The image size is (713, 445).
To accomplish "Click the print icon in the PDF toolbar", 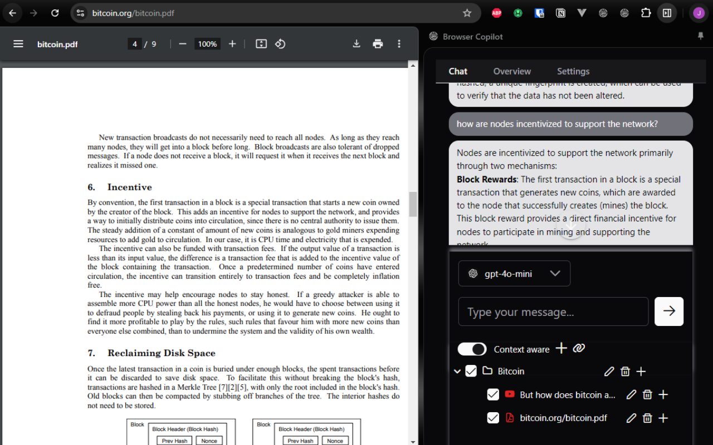I will [378, 43].
